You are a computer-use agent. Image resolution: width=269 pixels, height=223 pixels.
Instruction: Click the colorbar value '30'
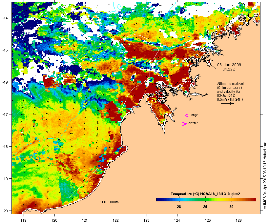[231, 207]
